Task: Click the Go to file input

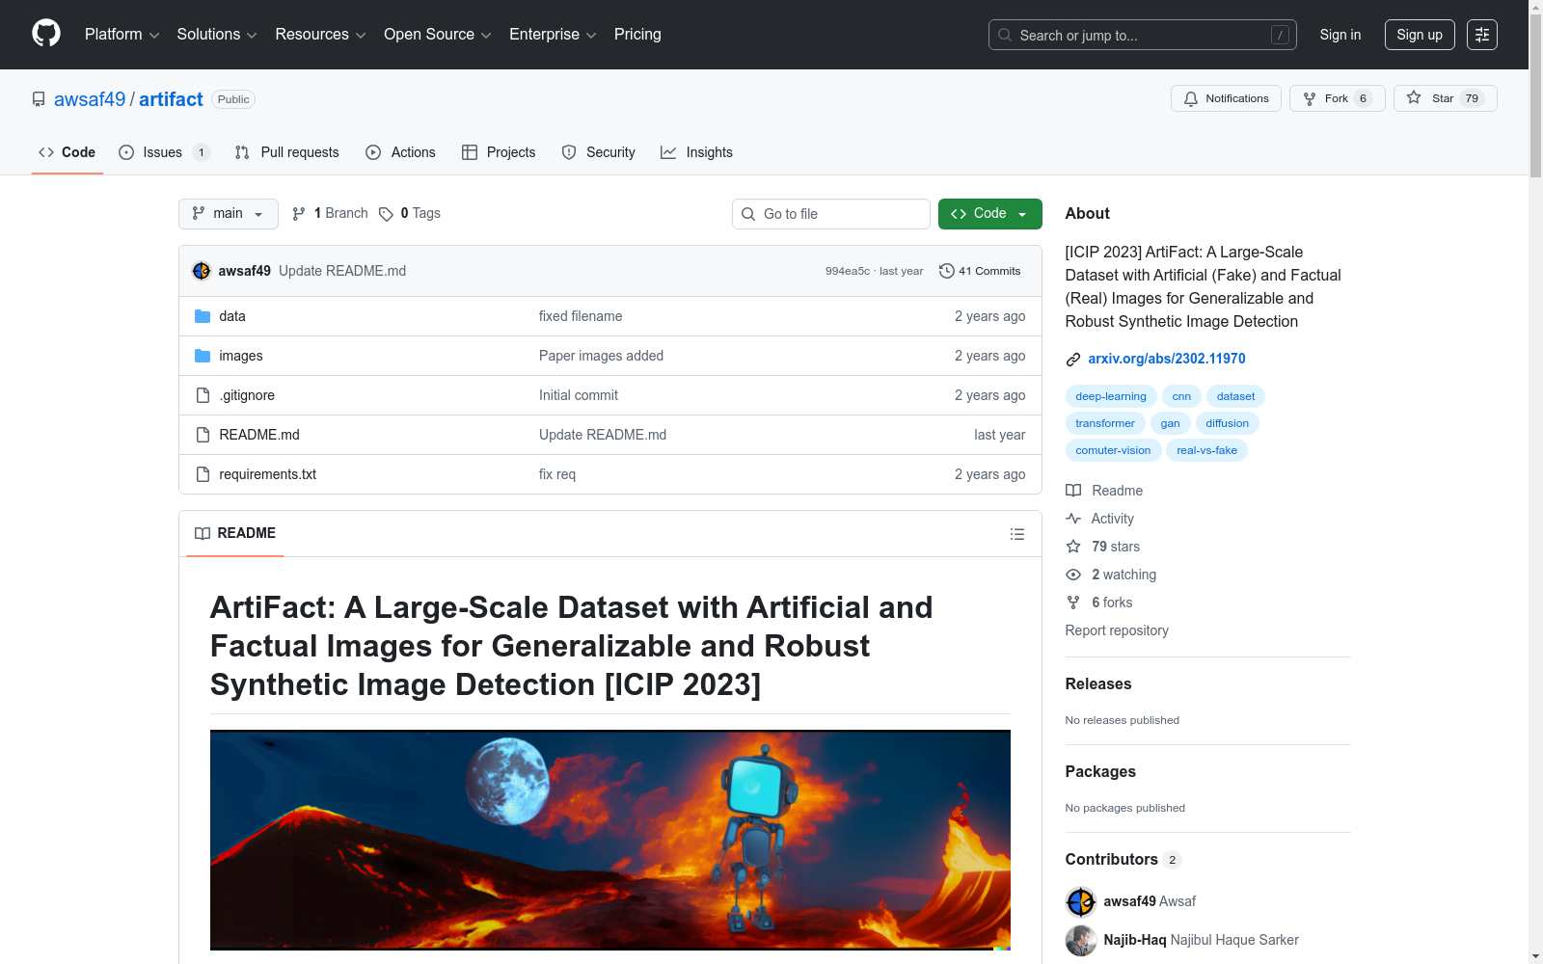Action: 831,214
